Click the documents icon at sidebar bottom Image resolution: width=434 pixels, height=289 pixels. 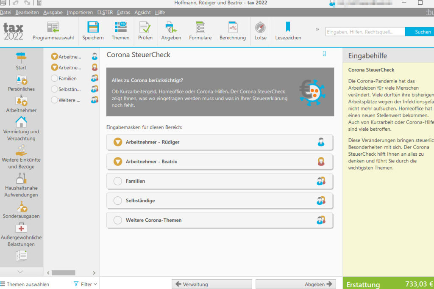point(21,256)
